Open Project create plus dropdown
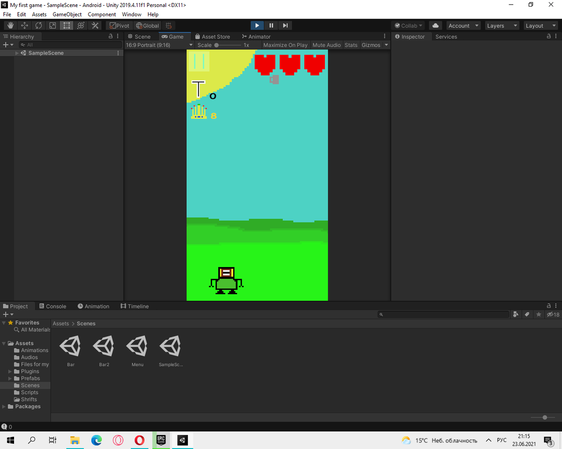The width and height of the screenshot is (562, 449). (8, 314)
